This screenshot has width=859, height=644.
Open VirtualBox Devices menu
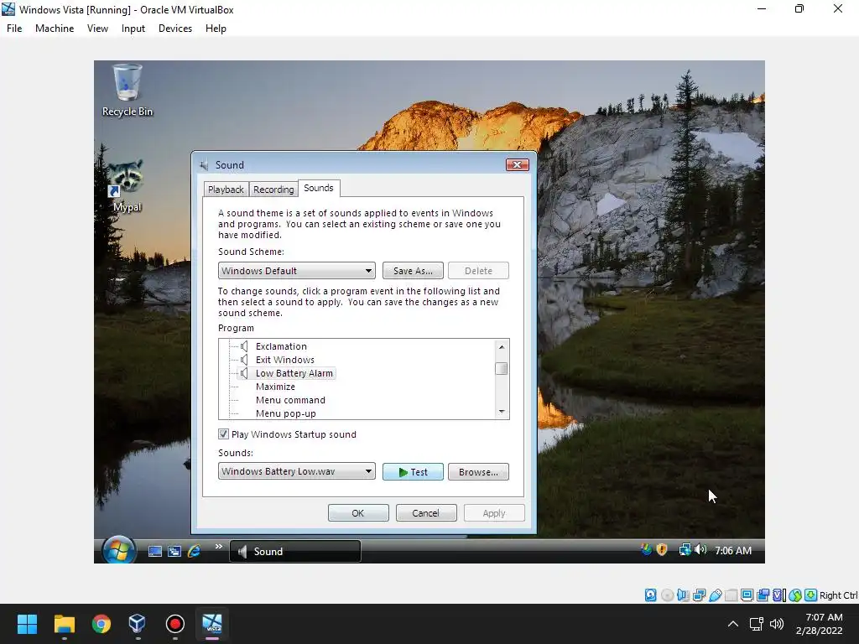click(x=175, y=29)
